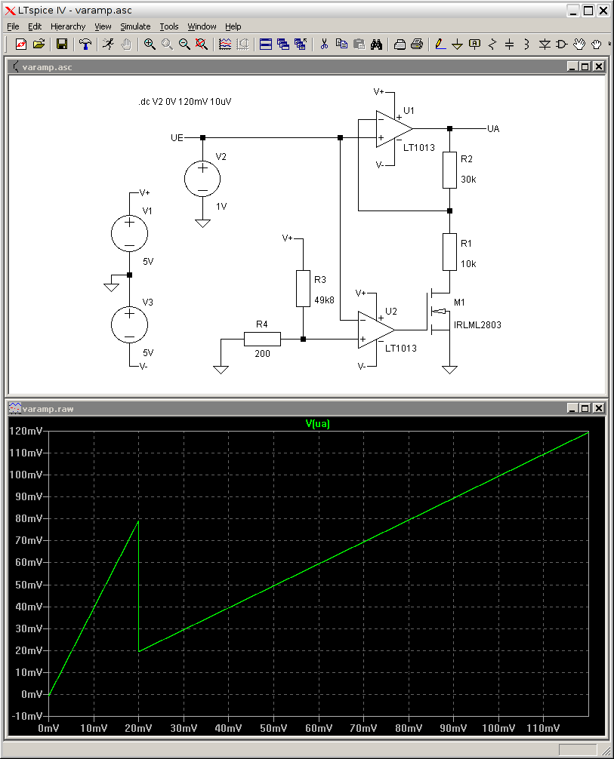Save the schematic with the floppy icon

(61, 44)
